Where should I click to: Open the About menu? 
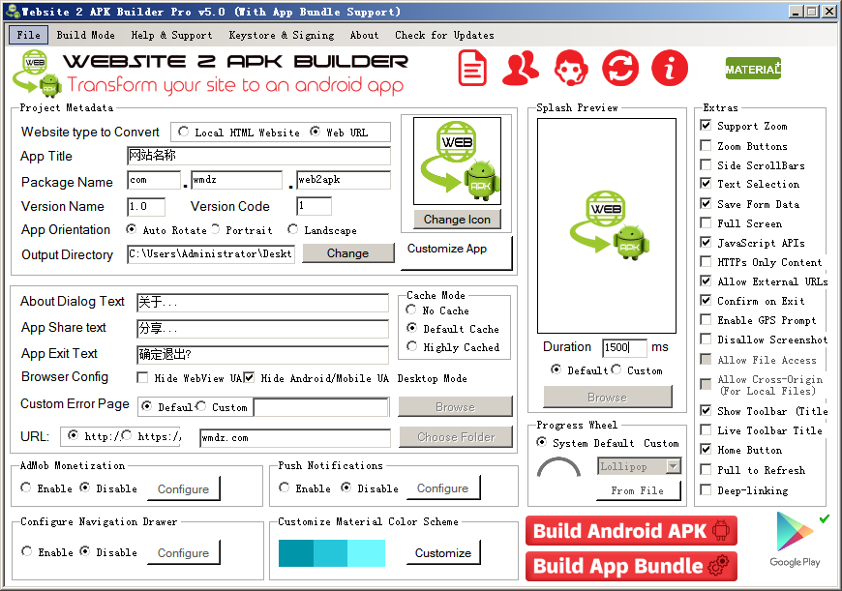(364, 35)
